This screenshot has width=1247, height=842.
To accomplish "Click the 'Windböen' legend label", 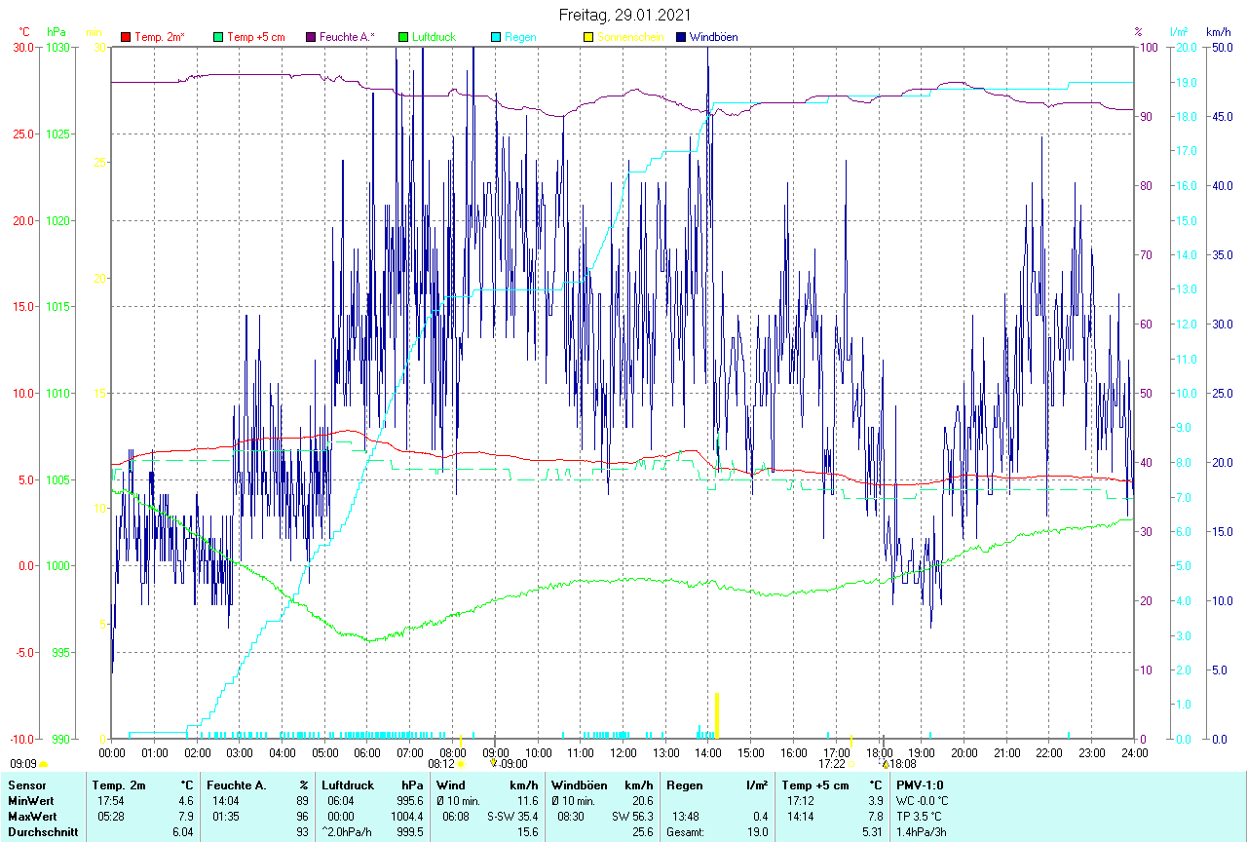I will [713, 37].
